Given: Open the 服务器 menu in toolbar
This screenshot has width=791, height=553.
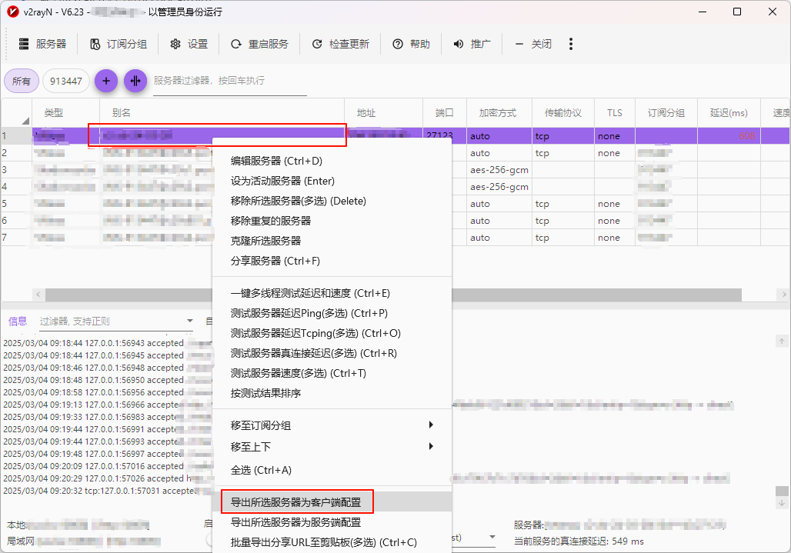Looking at the screenshot, I should (x=42, y=44).
